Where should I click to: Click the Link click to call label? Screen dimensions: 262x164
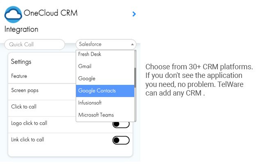27,139
